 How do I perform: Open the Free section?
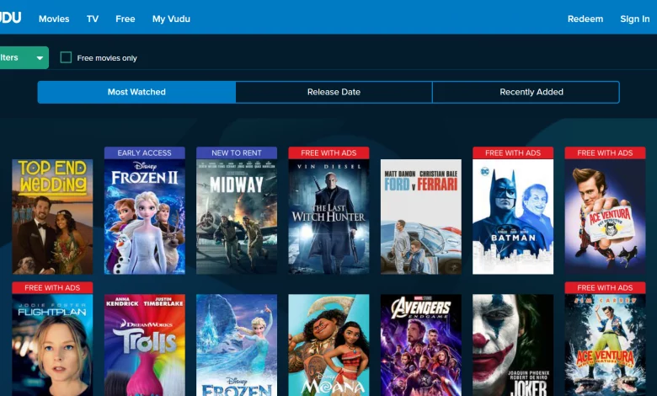pos(126,19)
